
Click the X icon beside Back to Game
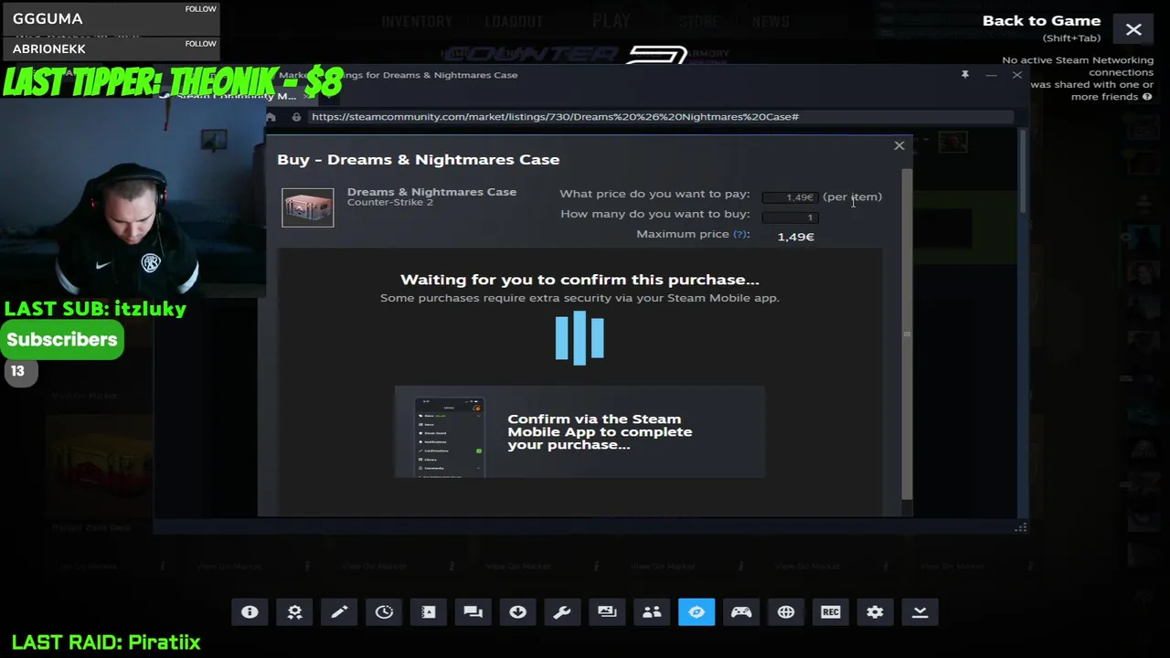coord(1133,30)
